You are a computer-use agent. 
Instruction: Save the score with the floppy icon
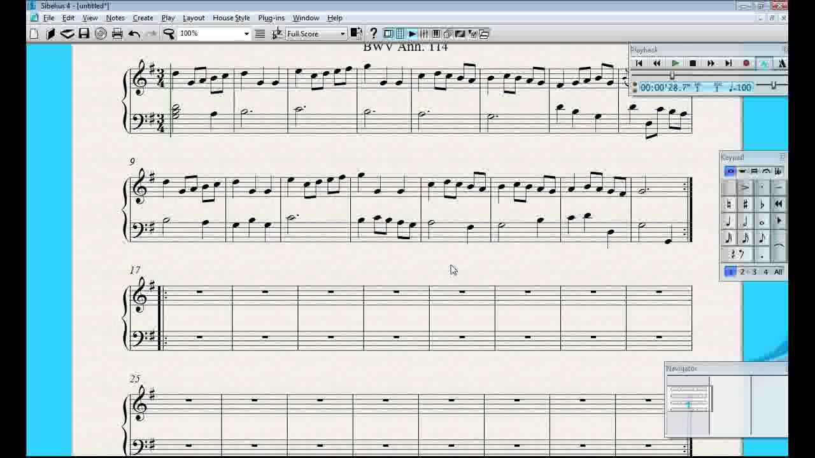pyautogui.click(x=84, y=34)
